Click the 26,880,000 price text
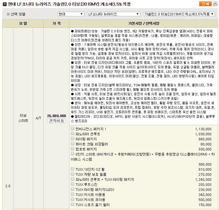 tap(56, 116)
